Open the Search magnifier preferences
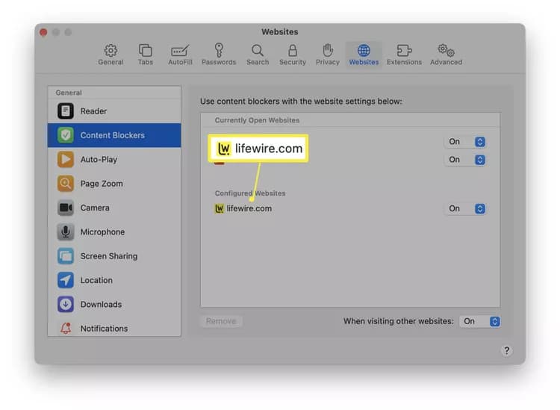This screenshot has width=560, height=410. (x=258, y=55)
